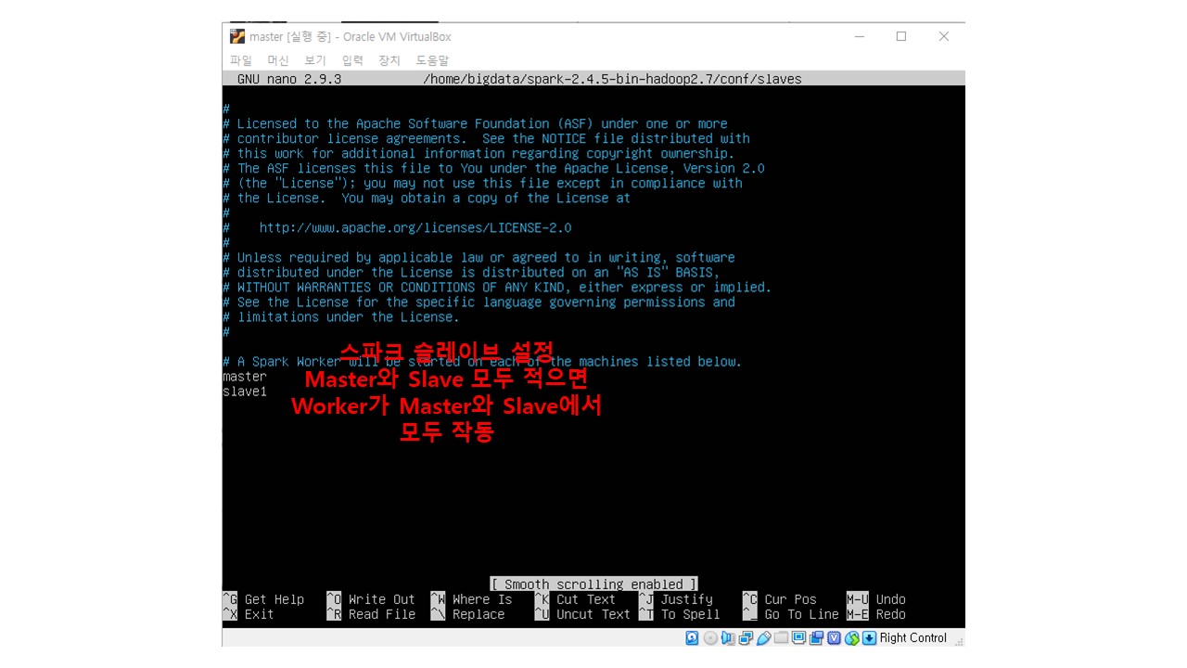
Task: Click the optical disk status icon
Action: (x=710, y=638)
